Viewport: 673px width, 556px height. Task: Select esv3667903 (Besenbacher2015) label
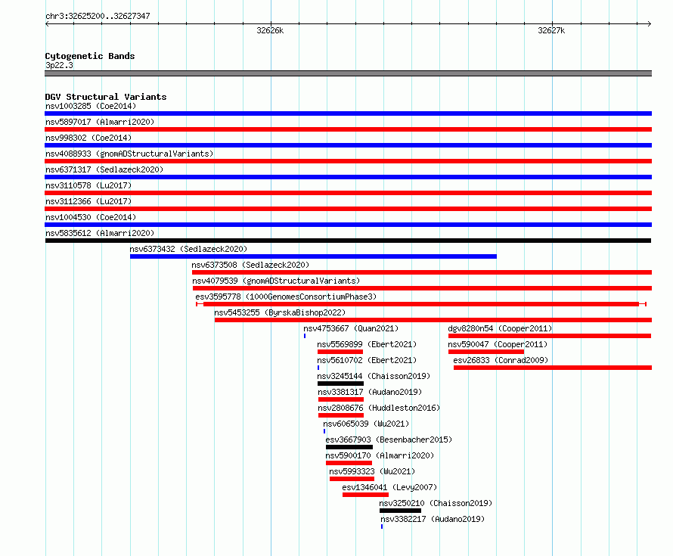(x=389, y=440)
